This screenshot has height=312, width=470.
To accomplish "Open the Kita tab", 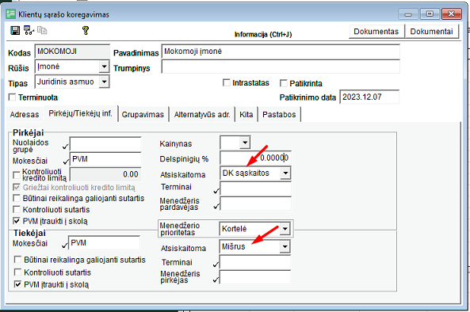I will [x=246, y=114].
